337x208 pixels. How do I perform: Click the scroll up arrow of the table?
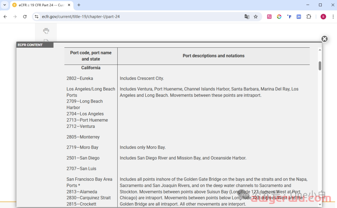(320, 50)
